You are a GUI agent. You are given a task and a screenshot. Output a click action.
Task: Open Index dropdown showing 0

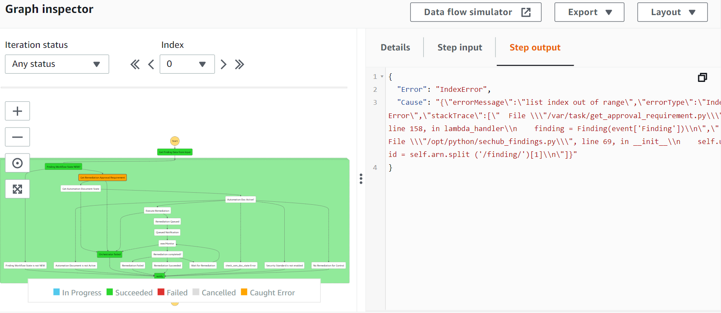(187, 64)
